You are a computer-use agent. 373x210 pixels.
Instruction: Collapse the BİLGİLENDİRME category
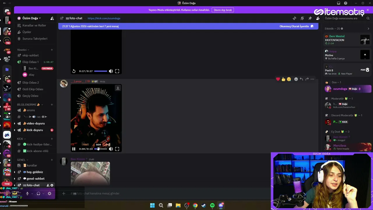30,105
